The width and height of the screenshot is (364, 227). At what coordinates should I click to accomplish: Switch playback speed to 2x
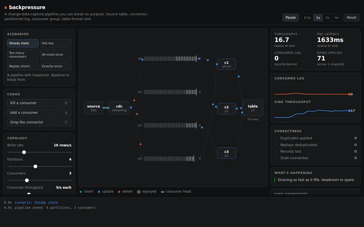[327, 18]
